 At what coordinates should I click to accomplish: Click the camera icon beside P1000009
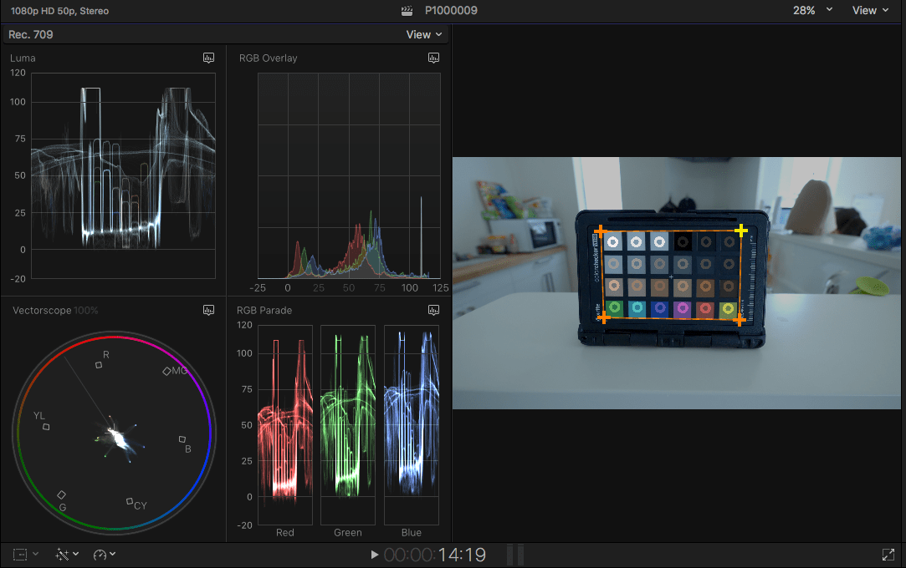click(x=407, y=11)
